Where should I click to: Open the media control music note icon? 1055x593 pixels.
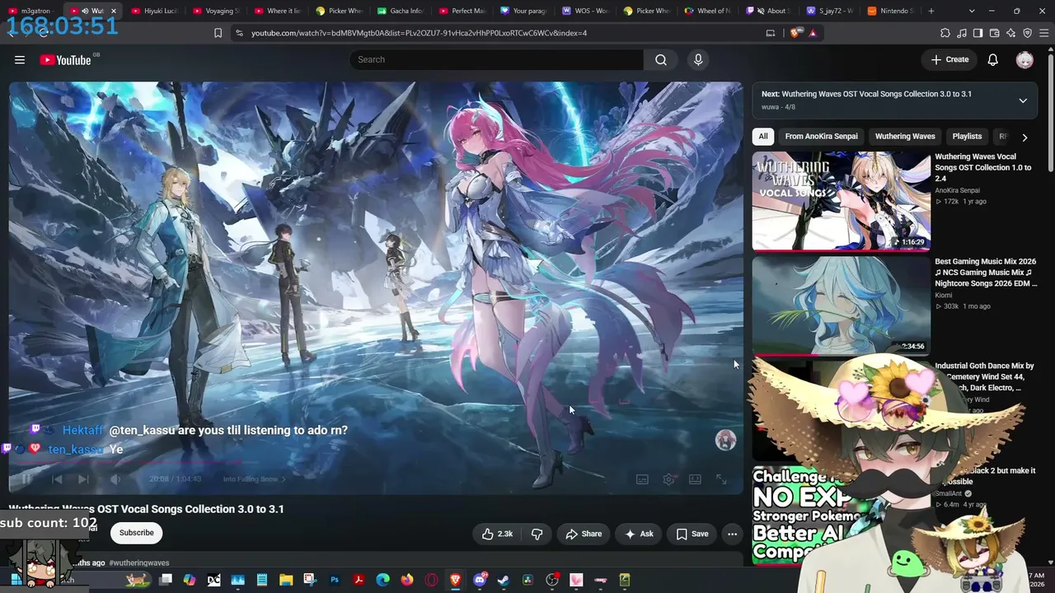click(x=962, y=33)
